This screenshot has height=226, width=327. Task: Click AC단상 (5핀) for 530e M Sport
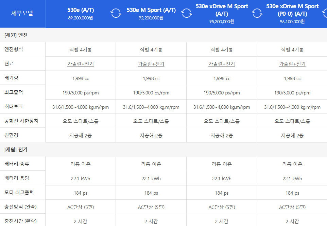(x=151, y=207)
